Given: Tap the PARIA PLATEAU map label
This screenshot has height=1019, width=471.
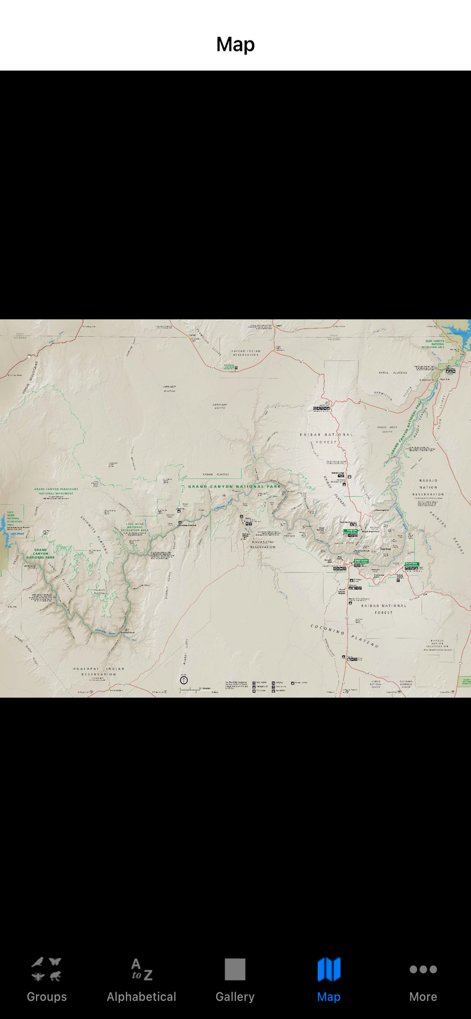Looking at the screenshot, I should click(393, 372).
